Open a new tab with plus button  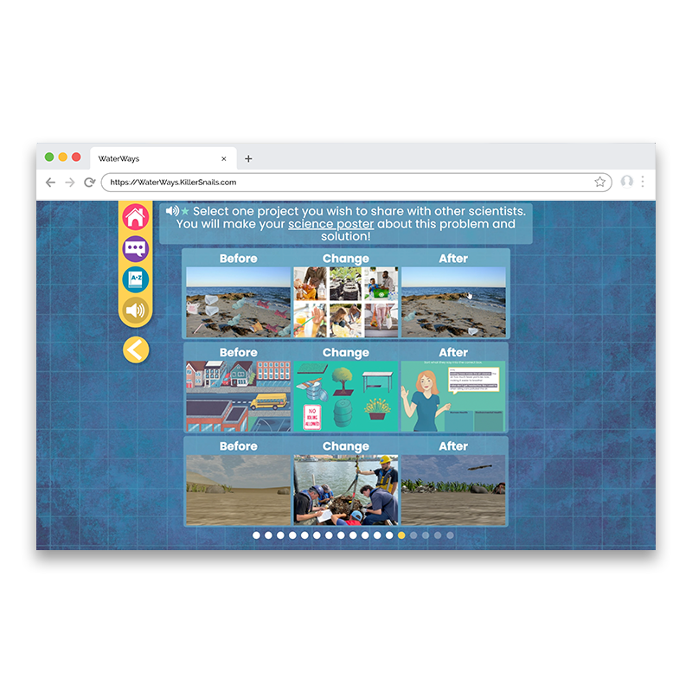[x=248, y=159]
